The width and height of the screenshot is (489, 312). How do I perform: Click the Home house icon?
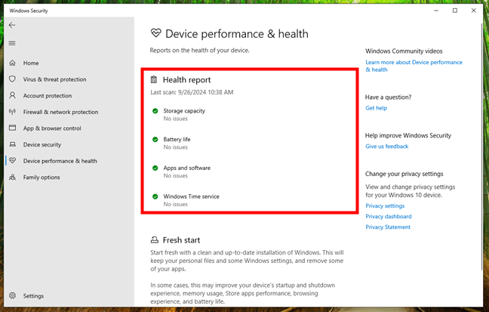[x=12, y=63]
